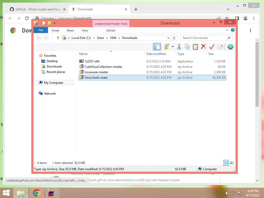Select Network in navigation pane
The image size is (264, 198).
(x=50, y=93)
